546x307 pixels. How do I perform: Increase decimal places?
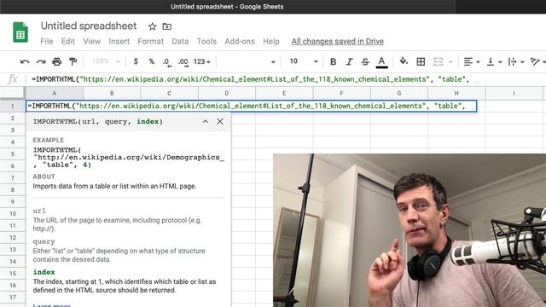(x=183, y=62)
